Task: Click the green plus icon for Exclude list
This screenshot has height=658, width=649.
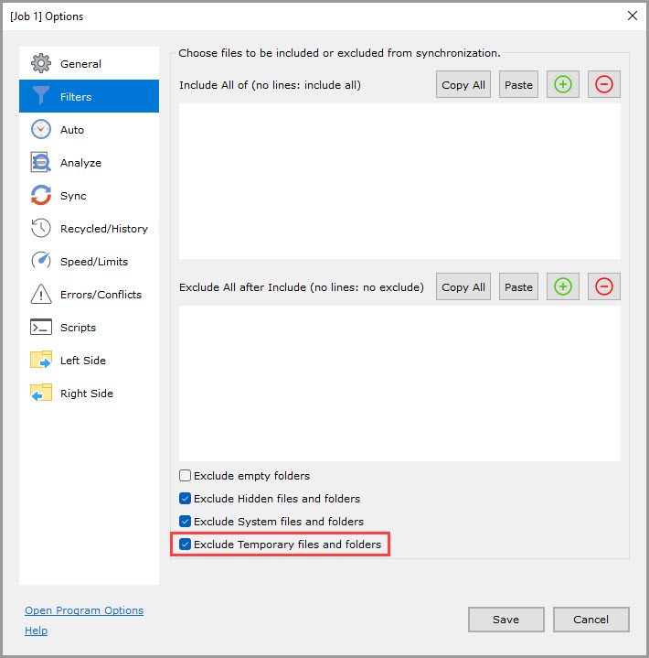Action: click(x=563, y=286)
